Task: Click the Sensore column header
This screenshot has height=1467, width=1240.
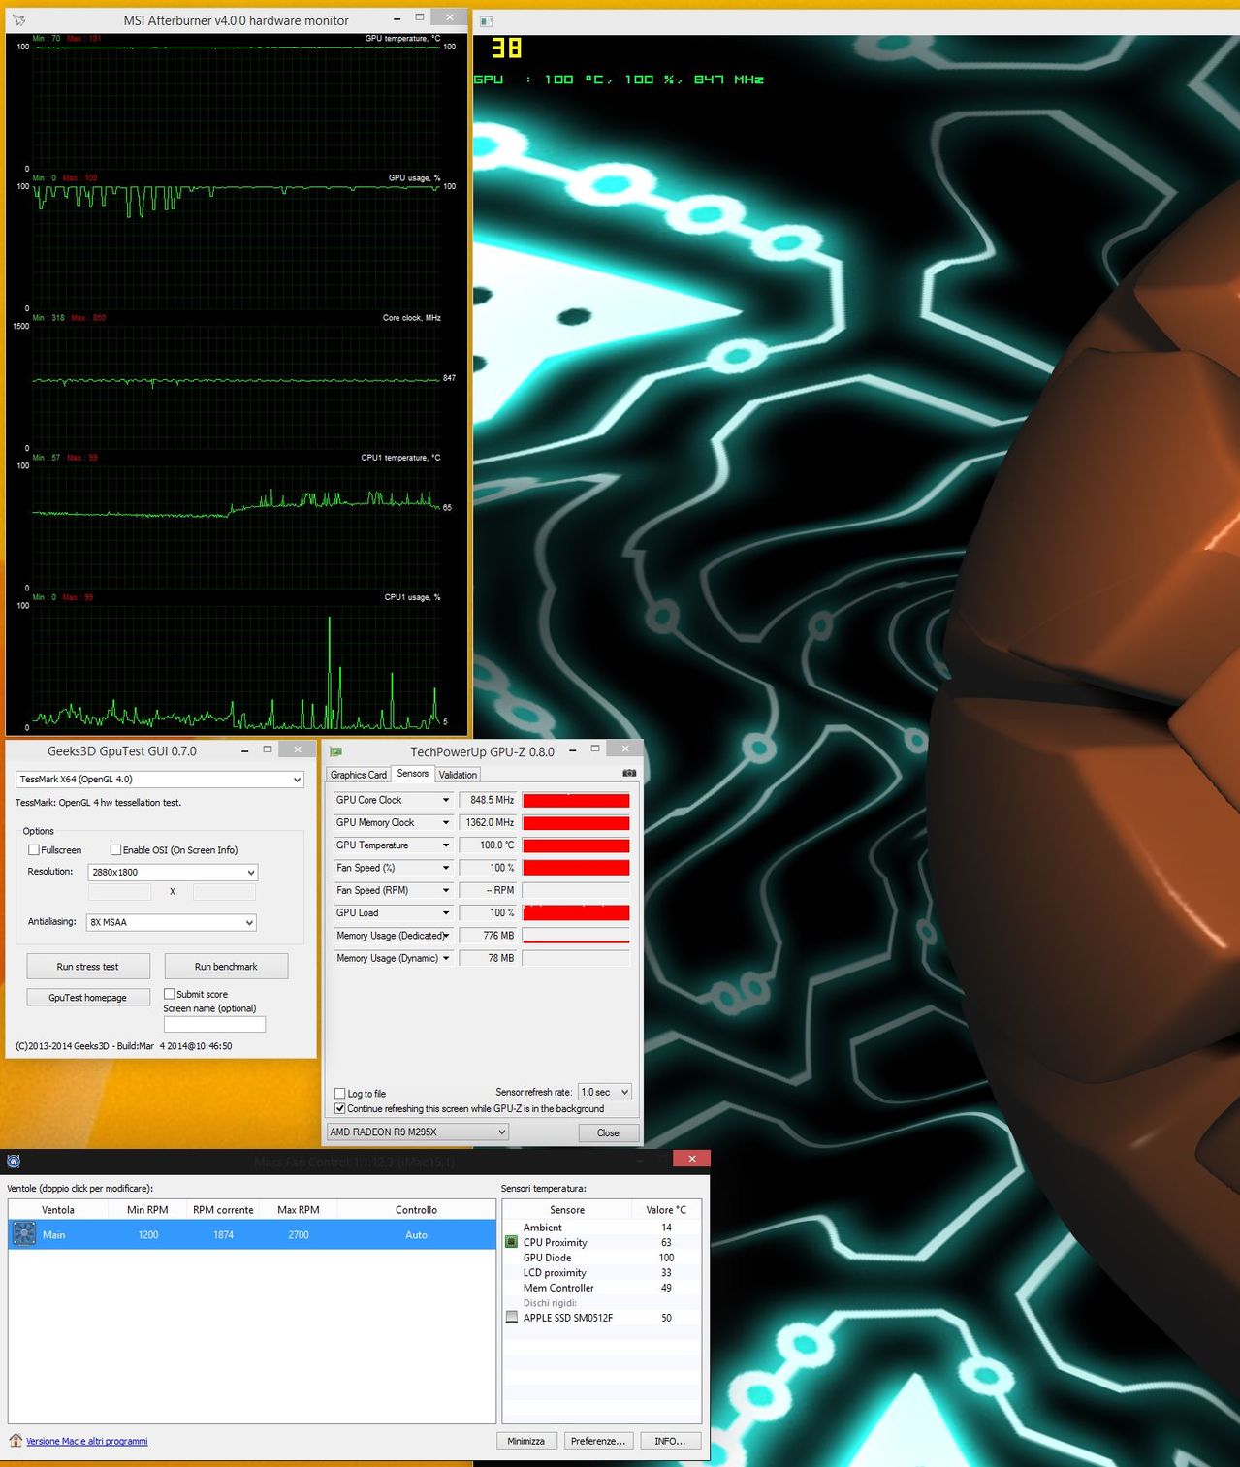Action: tap(567, 1210)
